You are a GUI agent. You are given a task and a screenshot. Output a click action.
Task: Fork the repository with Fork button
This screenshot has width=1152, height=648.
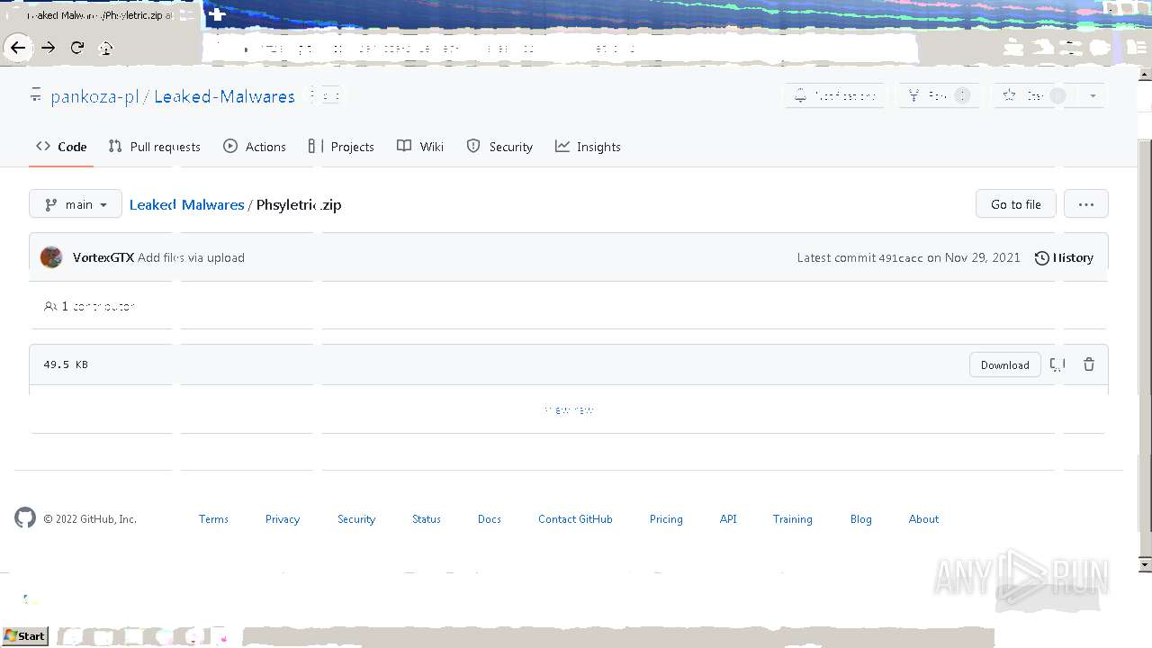tap(939, 95)
